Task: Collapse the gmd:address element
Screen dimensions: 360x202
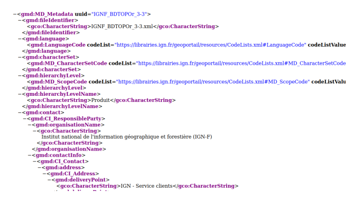Action: [x=40, y=168]
